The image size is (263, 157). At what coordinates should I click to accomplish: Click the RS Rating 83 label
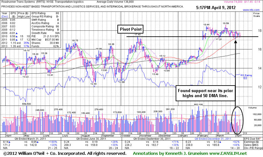tap(246, 77)
